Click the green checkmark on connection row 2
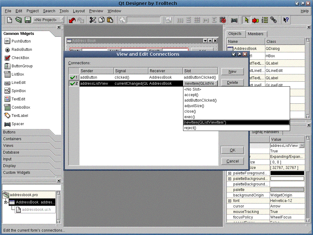This screenshot has height=235, width=313. pos(72,84)
